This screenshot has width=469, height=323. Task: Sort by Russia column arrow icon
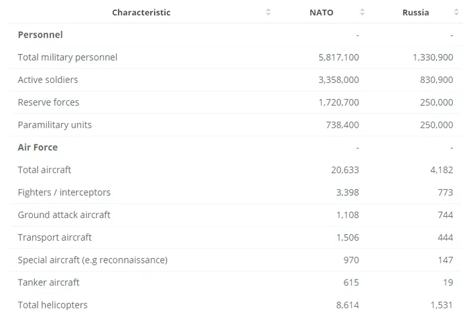[456, 12]
